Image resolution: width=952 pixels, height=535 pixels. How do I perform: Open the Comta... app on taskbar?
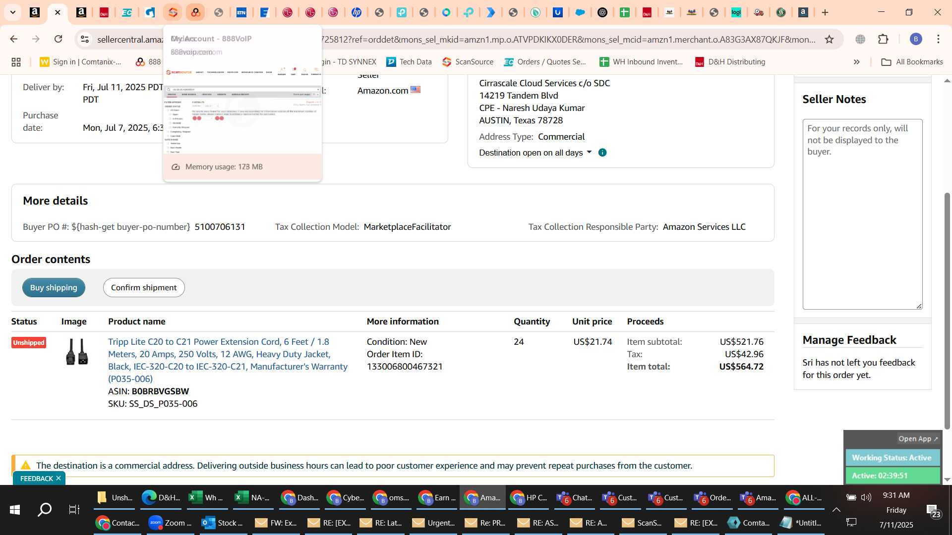[x=748, y=523]
